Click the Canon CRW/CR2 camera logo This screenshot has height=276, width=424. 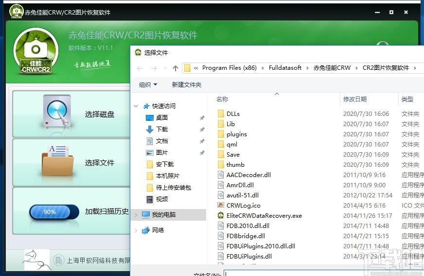(36, 51)
